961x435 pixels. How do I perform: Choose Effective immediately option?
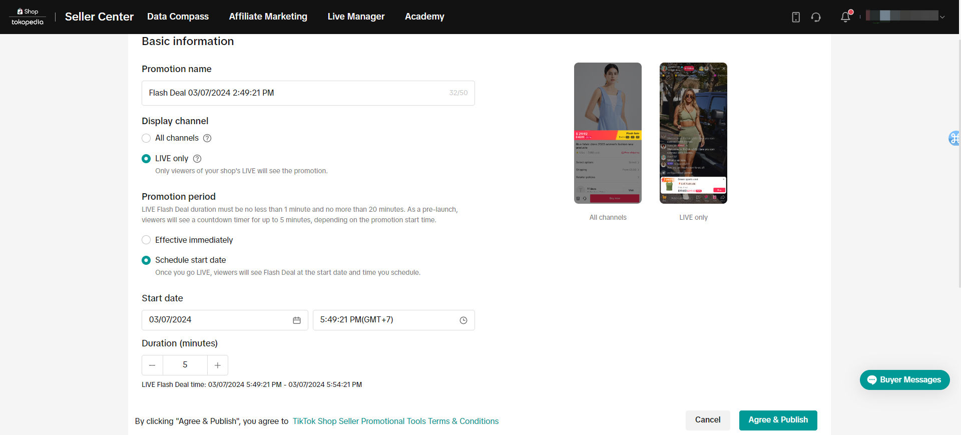pos(146,240)
